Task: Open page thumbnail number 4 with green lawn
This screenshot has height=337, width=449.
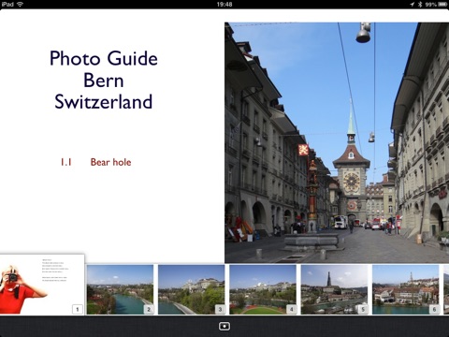Action: coord(263,289)
